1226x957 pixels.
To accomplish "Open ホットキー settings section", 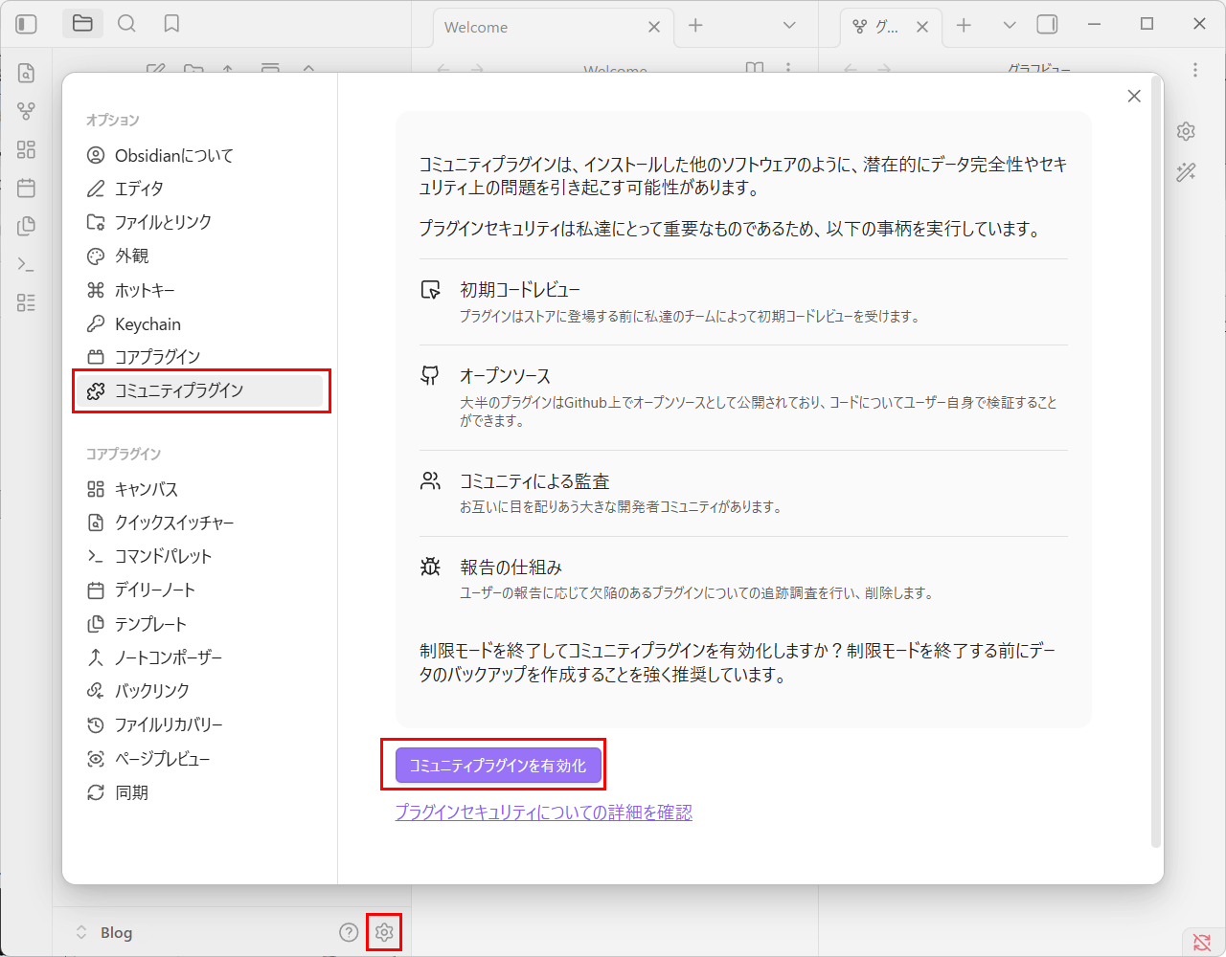I will pos(145,290).
